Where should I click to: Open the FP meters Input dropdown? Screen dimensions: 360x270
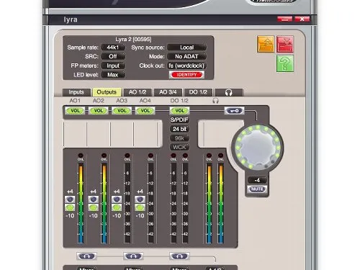(x=113, y=66)
